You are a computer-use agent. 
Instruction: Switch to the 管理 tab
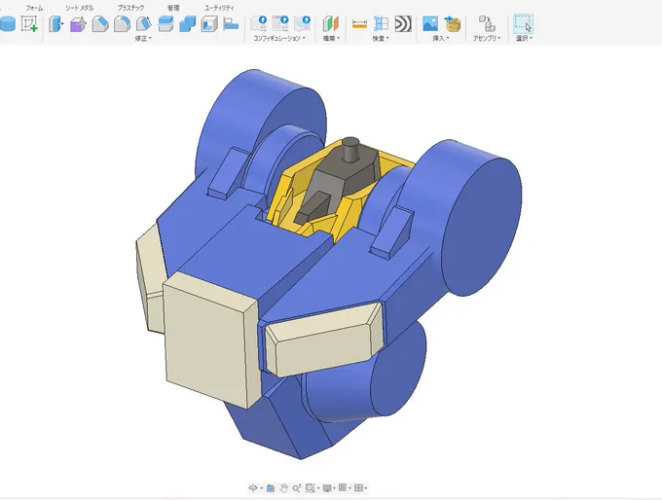click(173, 8)
